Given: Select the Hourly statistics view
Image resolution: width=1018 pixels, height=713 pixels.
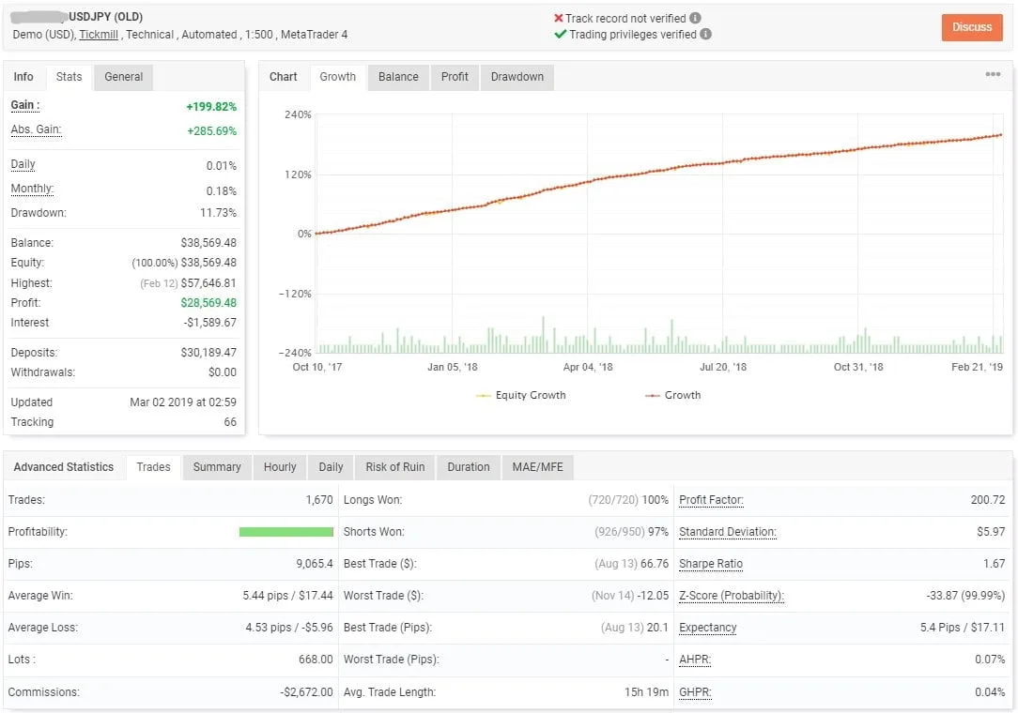Looking at the screenshot, I should [x=279, y=466].
